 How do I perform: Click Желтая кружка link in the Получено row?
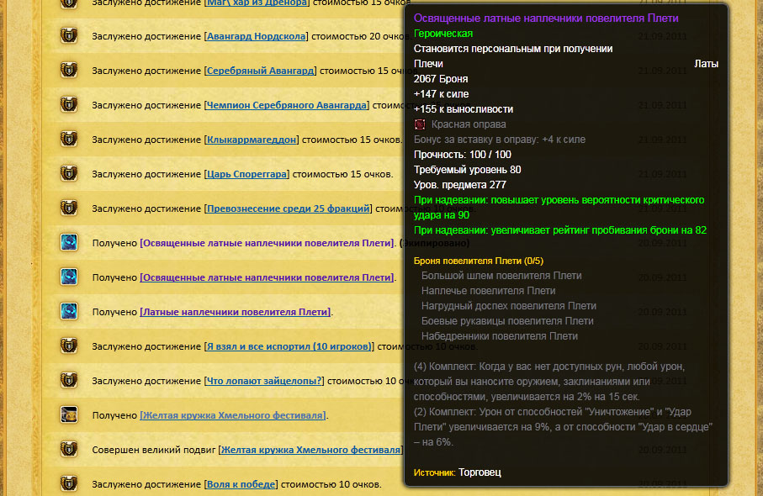[233, 416]
